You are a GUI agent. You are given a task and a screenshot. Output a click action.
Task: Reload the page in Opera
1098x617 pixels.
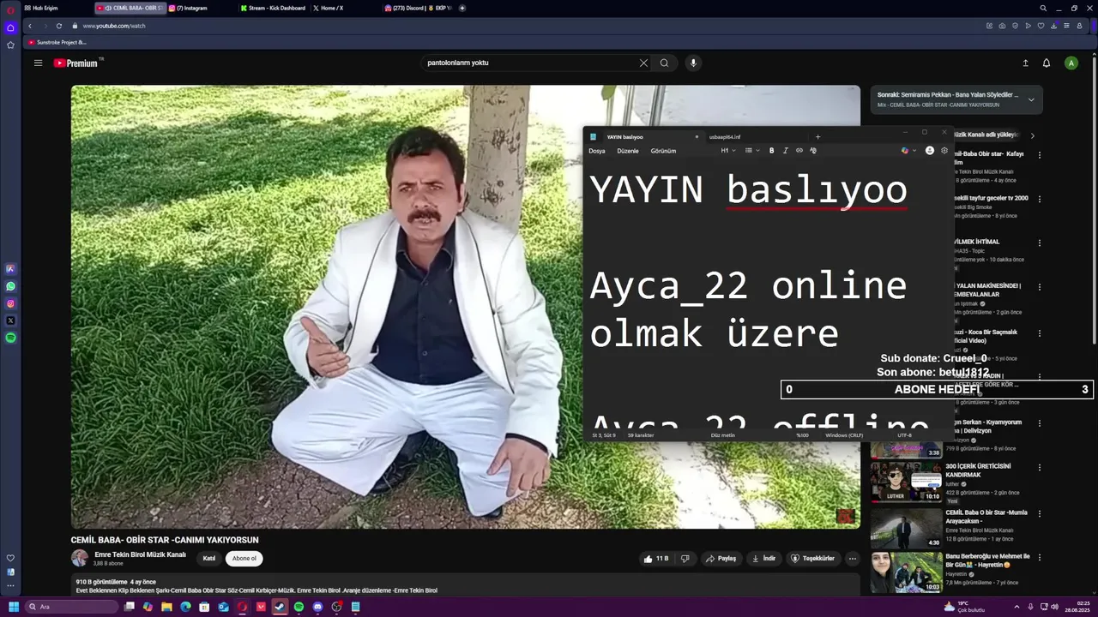pos(58,26)
